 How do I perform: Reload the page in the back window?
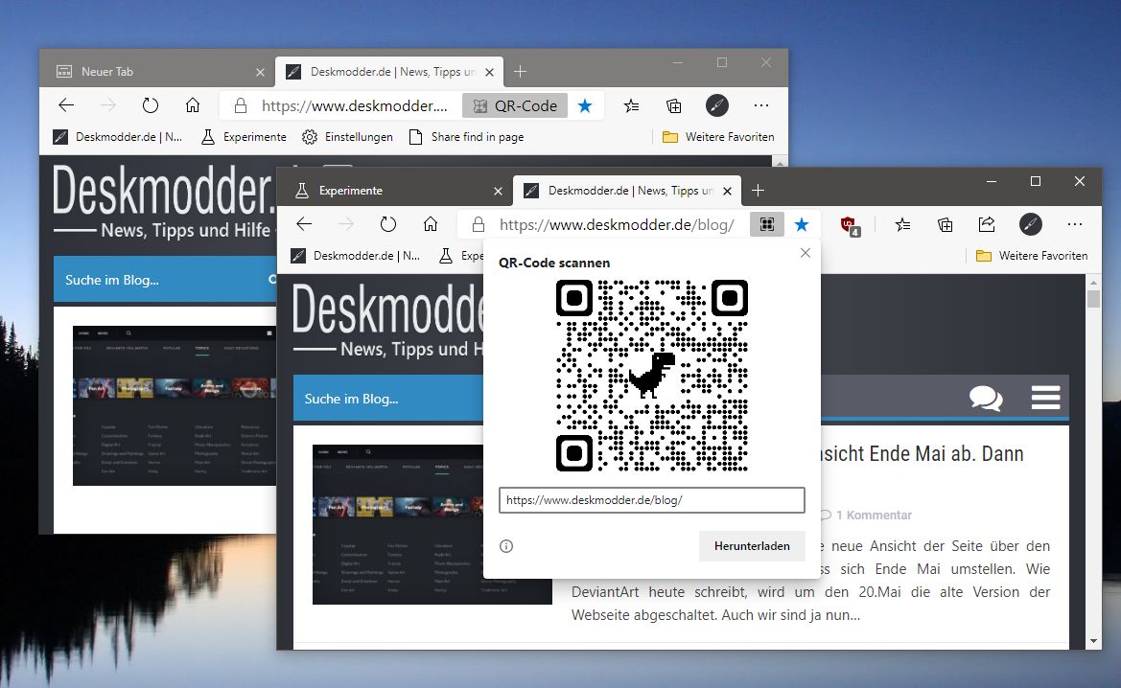click(151, 105)
